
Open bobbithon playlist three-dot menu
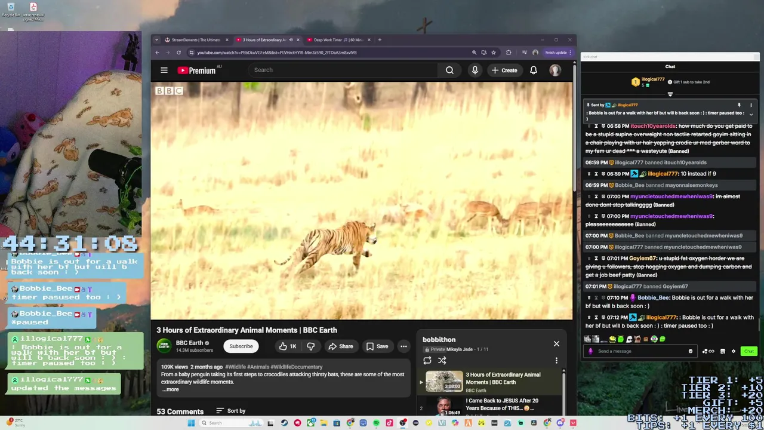point(556,360)
